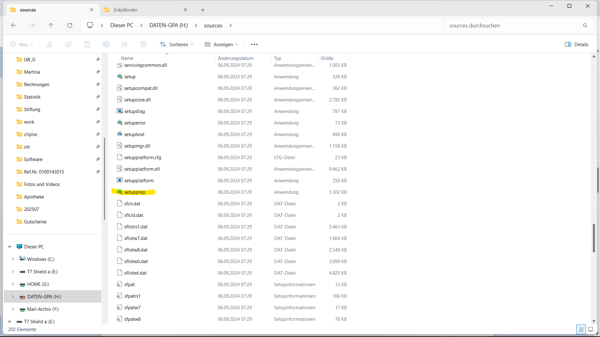Expand chevron after Dieser PC breadcrumb
This screenshot has height=337, width=600.
tap(141, 25)
